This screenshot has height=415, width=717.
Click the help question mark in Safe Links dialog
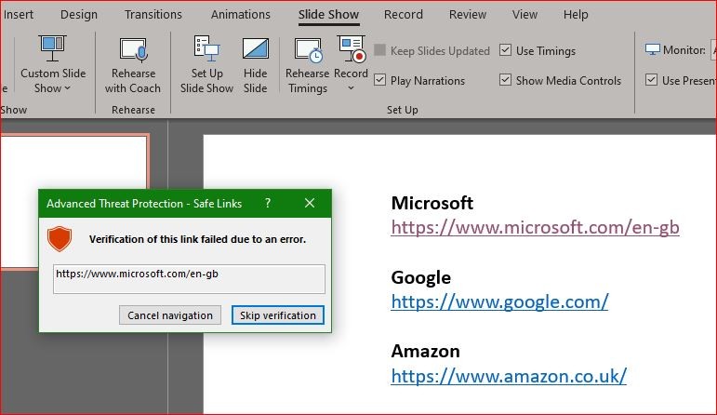[x=268, y=203]
